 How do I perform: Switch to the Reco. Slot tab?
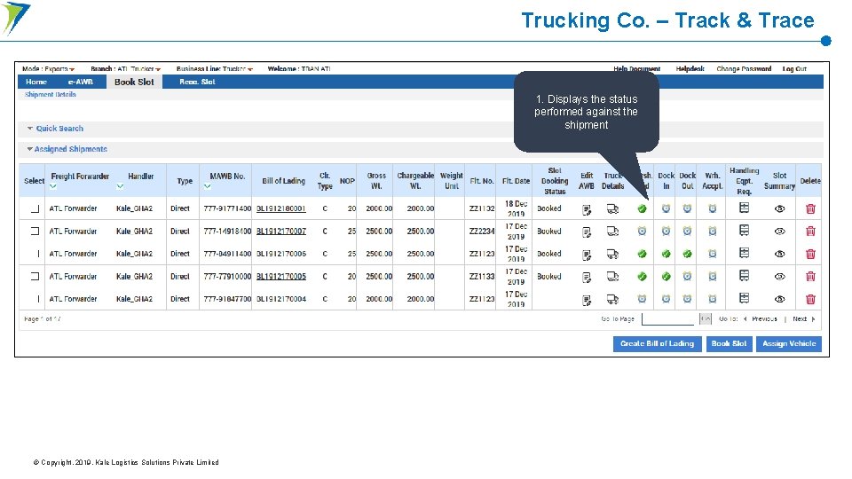pos(197,82)
